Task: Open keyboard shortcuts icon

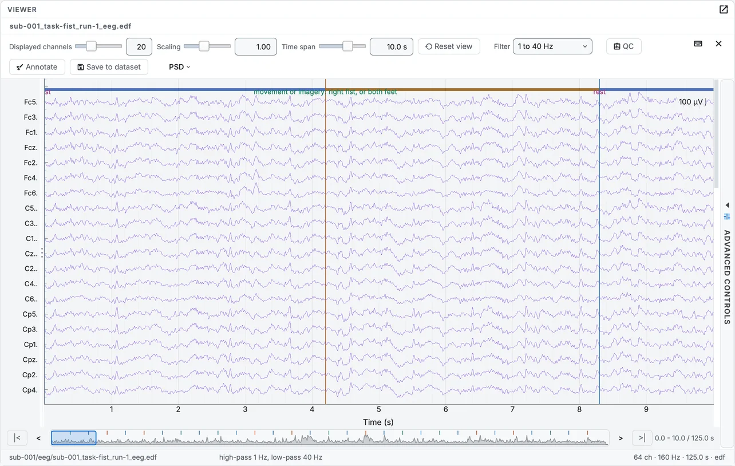Action: tap(698, 44)
